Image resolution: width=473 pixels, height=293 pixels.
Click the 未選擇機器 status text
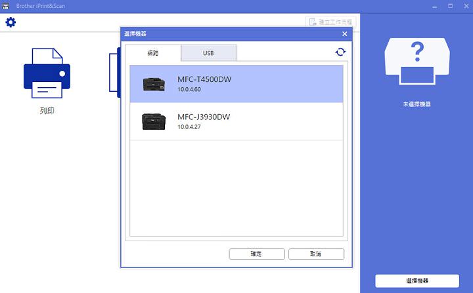point(417,104)
